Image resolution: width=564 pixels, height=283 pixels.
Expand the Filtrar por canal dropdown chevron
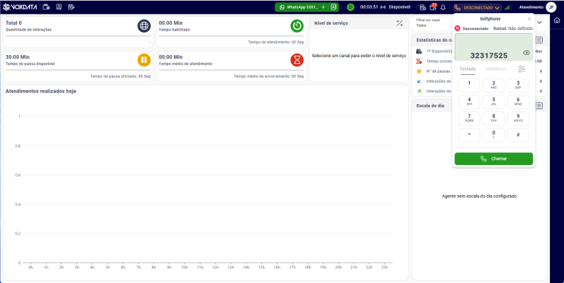[x=540, y=22]
